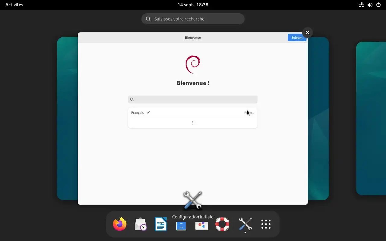Open volume indicator in top bar
The image size is (386, 241).
point(370,5)
